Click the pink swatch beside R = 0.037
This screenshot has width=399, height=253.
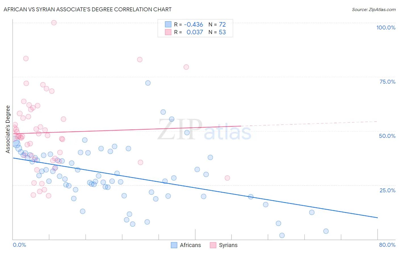click(x=168, y=32)
